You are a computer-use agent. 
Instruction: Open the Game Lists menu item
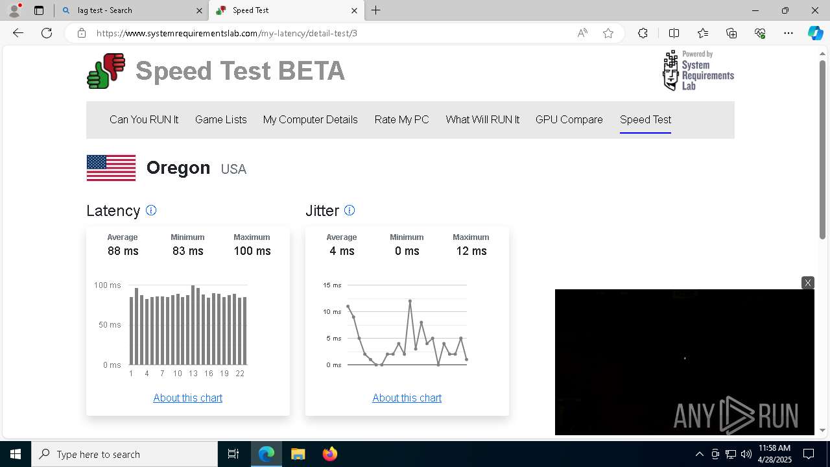pos(221,119)
